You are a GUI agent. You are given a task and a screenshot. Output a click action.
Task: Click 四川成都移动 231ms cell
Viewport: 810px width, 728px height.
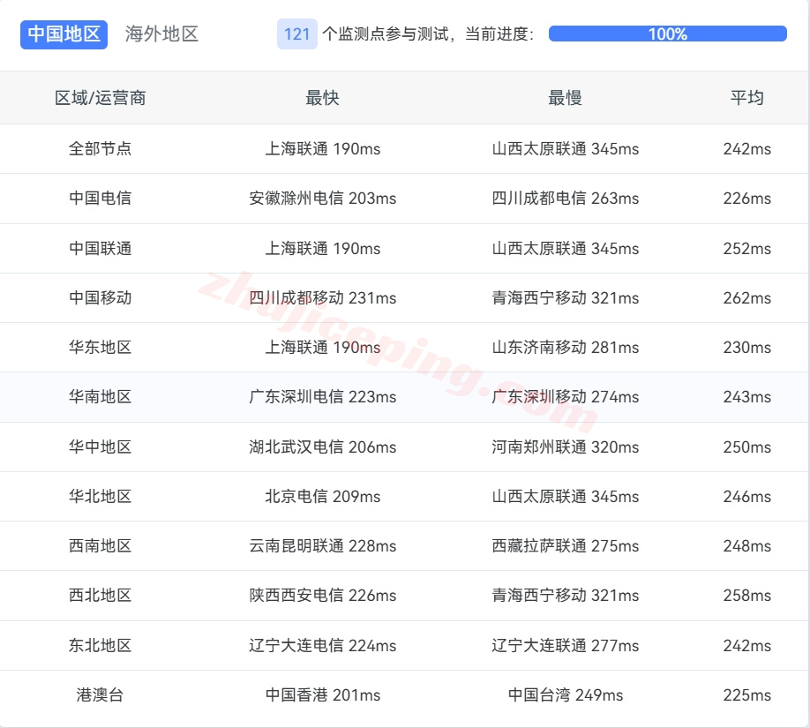(x=322, y=298)
